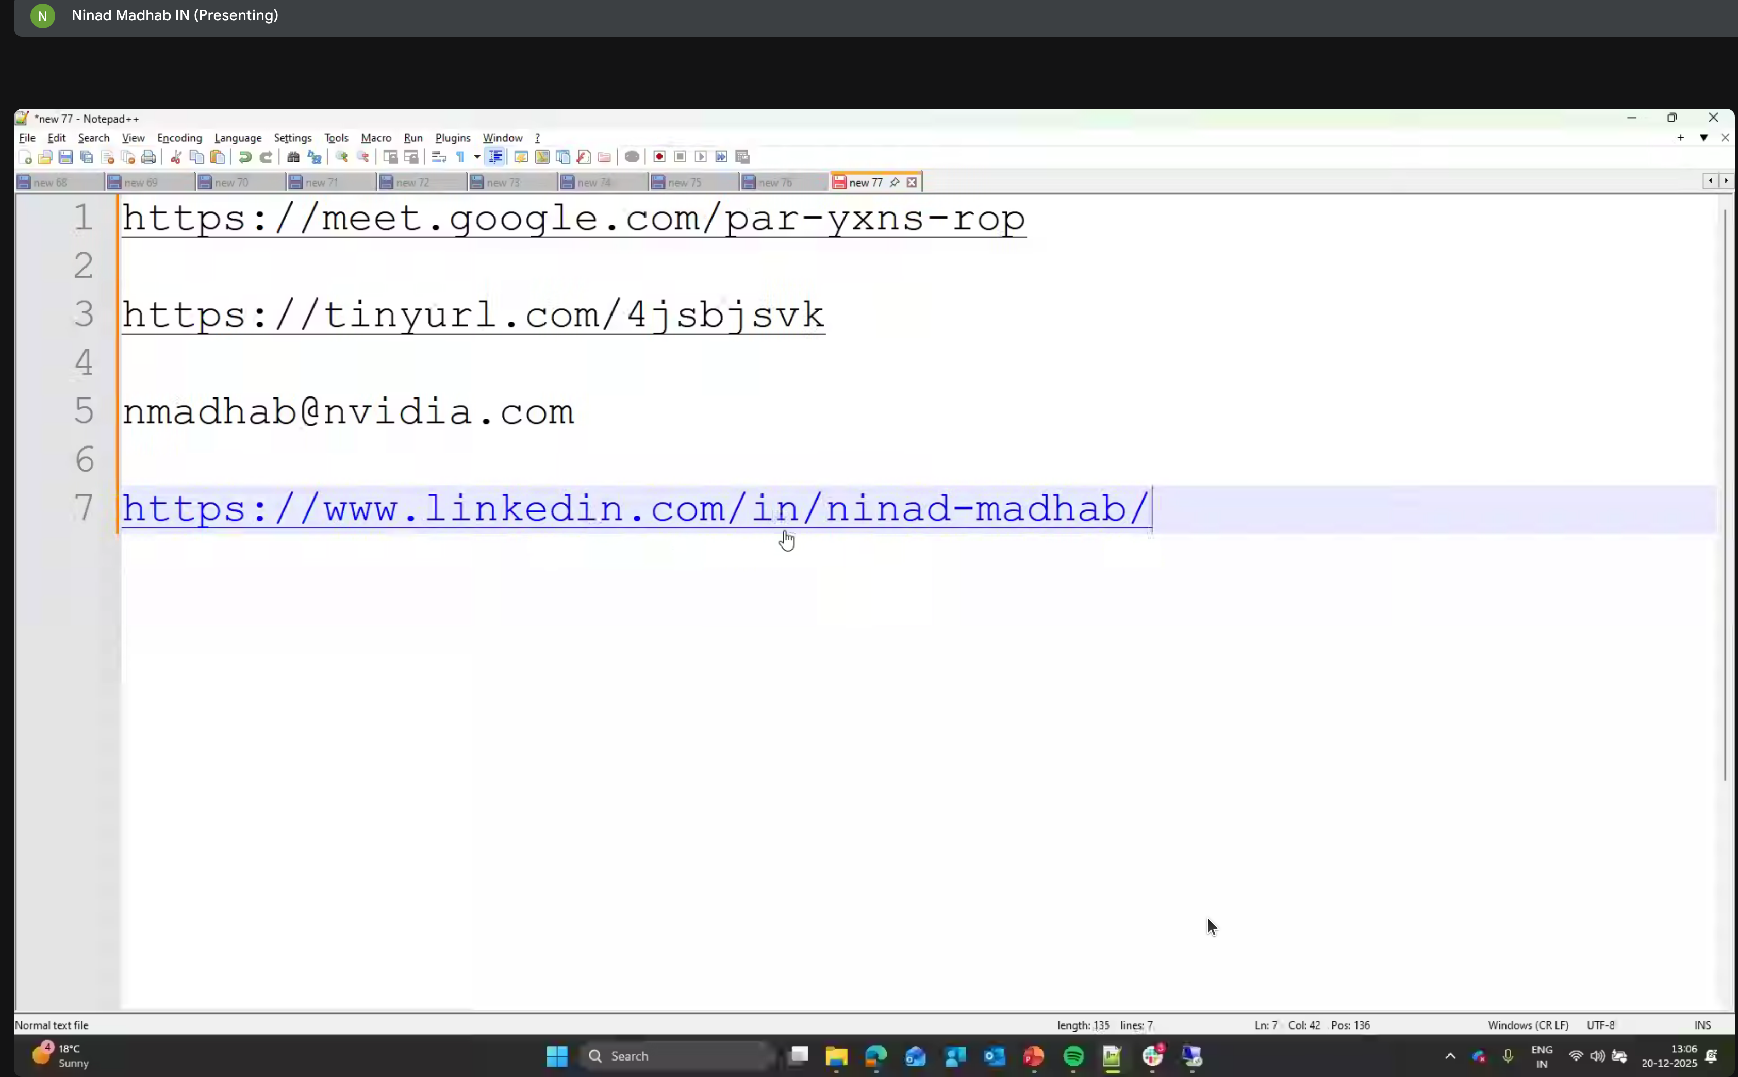The image size is (1738, 1077).
Task: Create new tab with plus button
Action: pos(1681,138)
